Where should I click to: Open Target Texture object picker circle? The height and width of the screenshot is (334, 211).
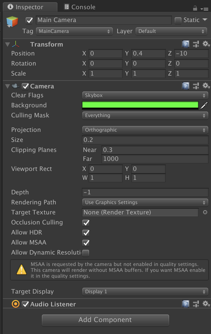coord(205,212)
